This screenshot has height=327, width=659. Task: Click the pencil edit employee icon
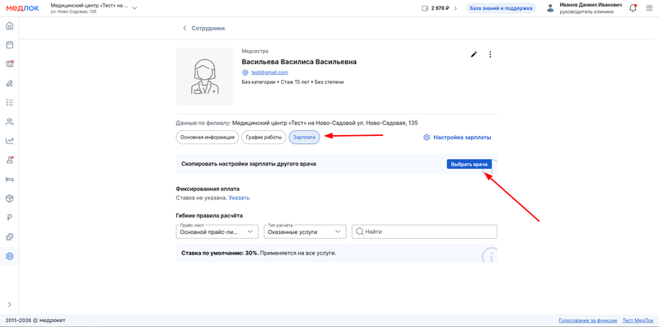(x=474, y=54)
